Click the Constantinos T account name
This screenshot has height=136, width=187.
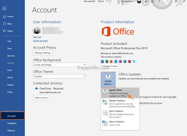pos(128,1)
